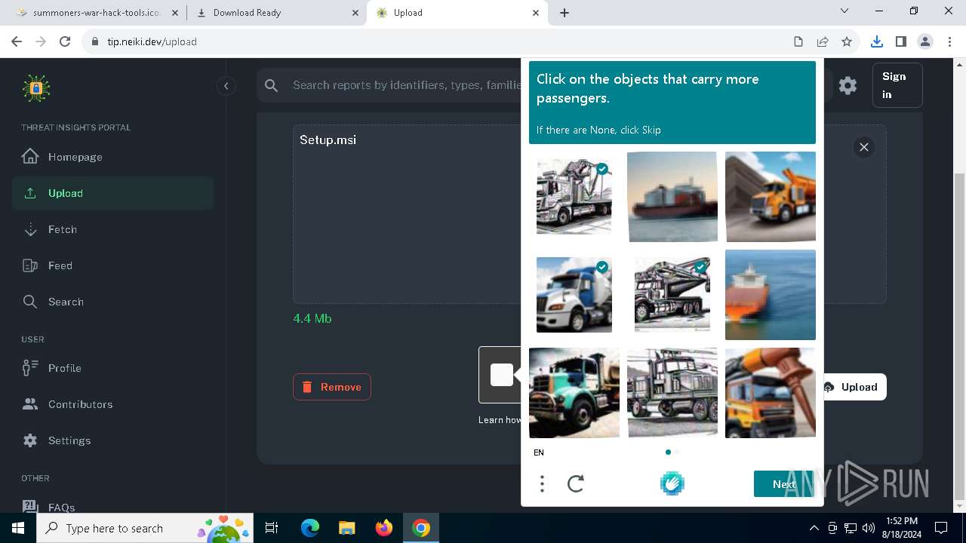Select captcha image of sketched dump truck
The width and height of the screenshot is (966, 543).
tap(672, 393)
